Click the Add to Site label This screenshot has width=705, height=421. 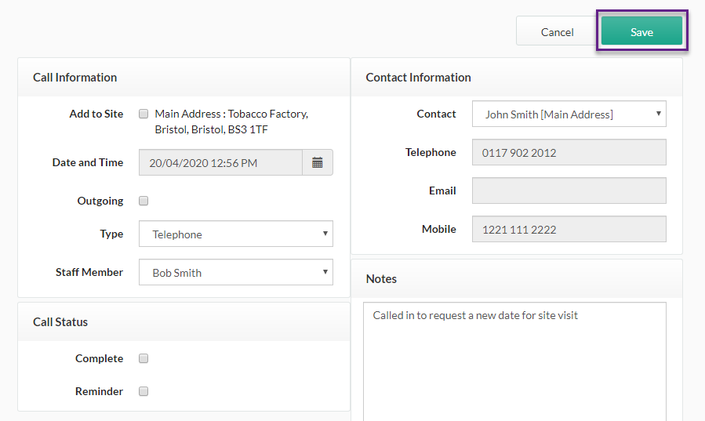point(96,114)
